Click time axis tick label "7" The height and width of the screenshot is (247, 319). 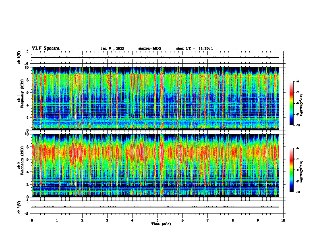tap(208, 220)
